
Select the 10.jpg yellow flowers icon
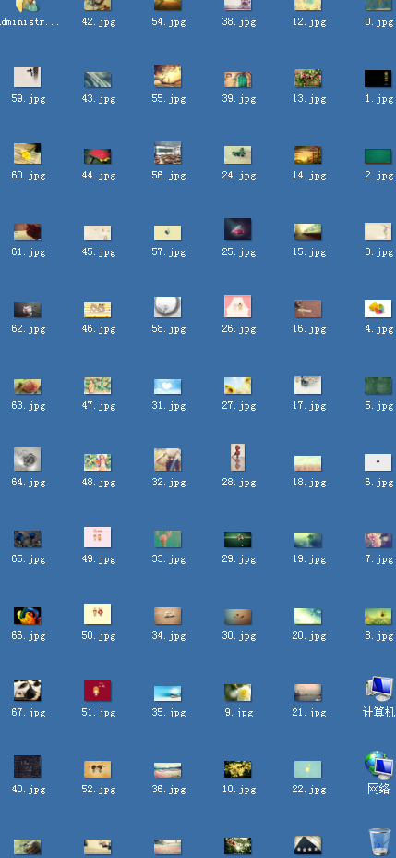coord(237,769)
